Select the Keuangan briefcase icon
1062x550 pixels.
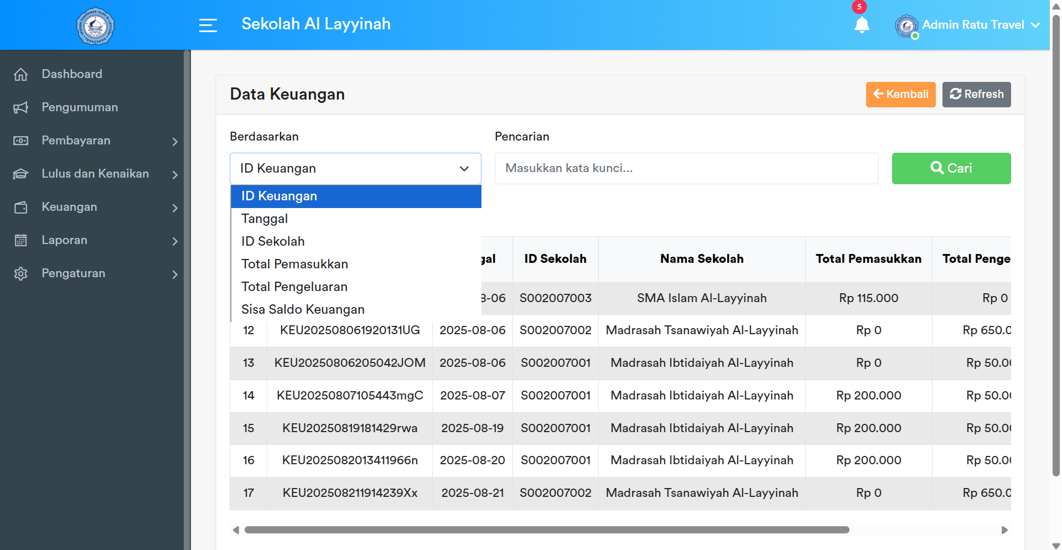tap(21, 207)
